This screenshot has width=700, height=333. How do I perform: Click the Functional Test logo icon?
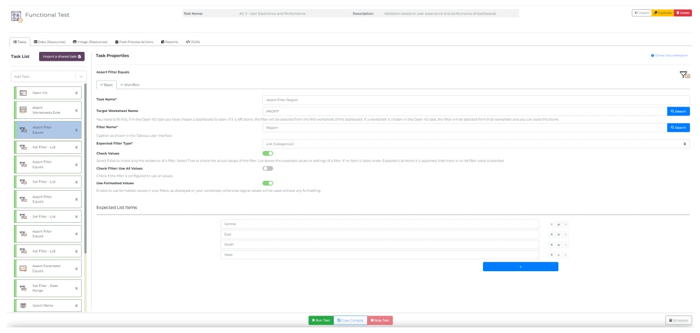pyautogui.click(x=16, y=15)
